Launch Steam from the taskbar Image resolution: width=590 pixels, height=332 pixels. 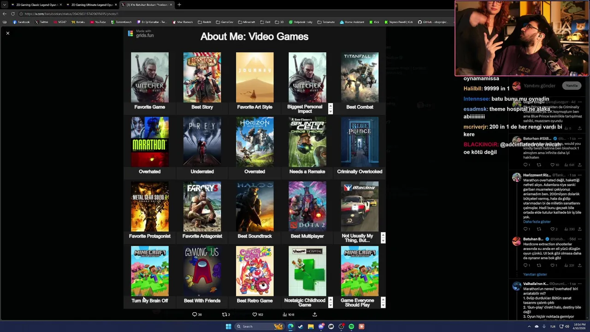[301, 326]
